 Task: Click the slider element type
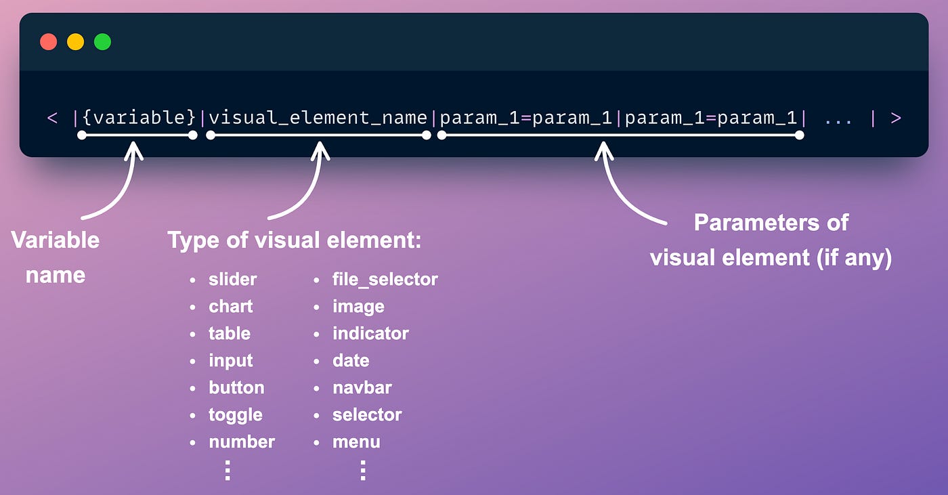tap(232, 279)
